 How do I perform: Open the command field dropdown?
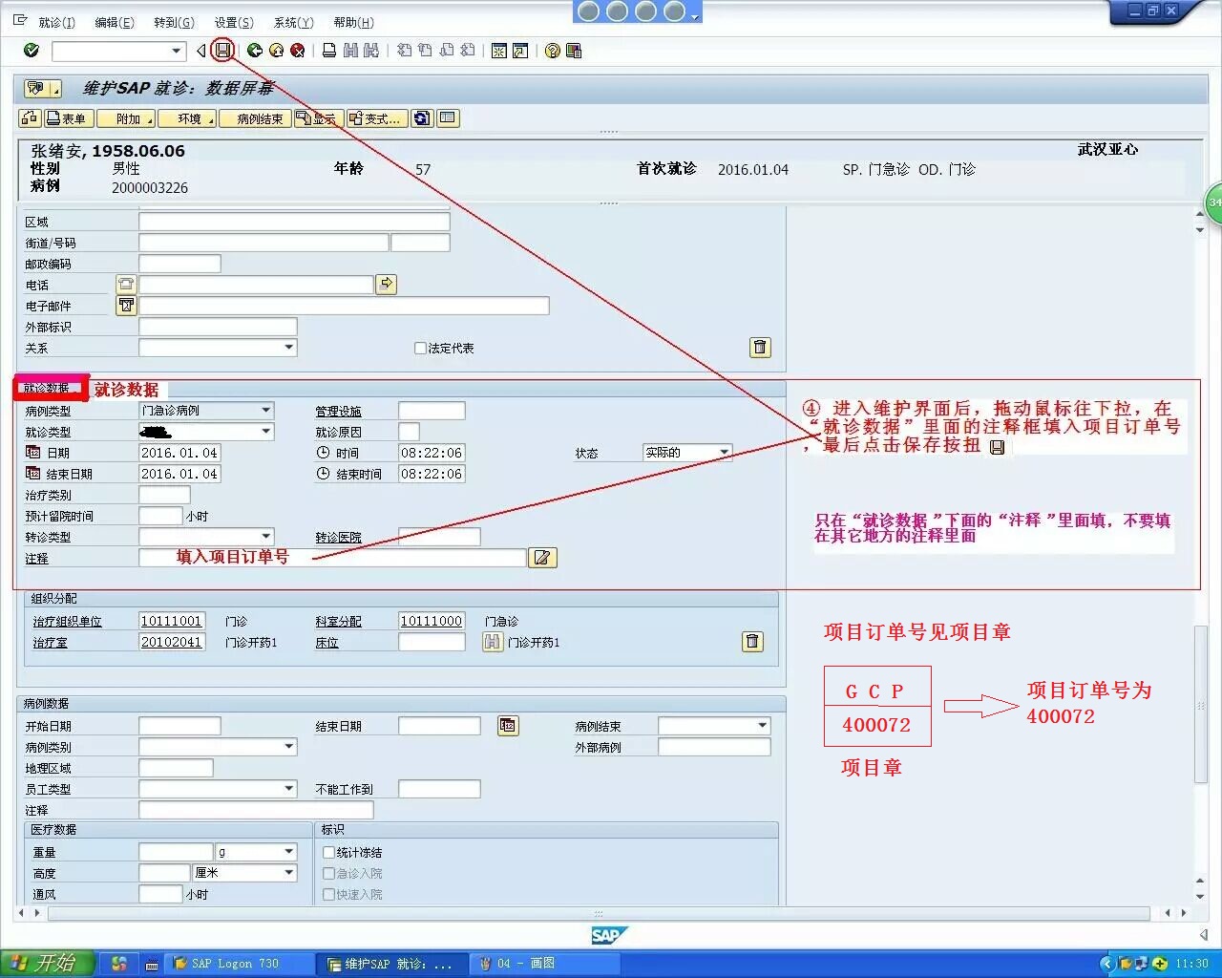pyautogui.click(x=177, y=51)
